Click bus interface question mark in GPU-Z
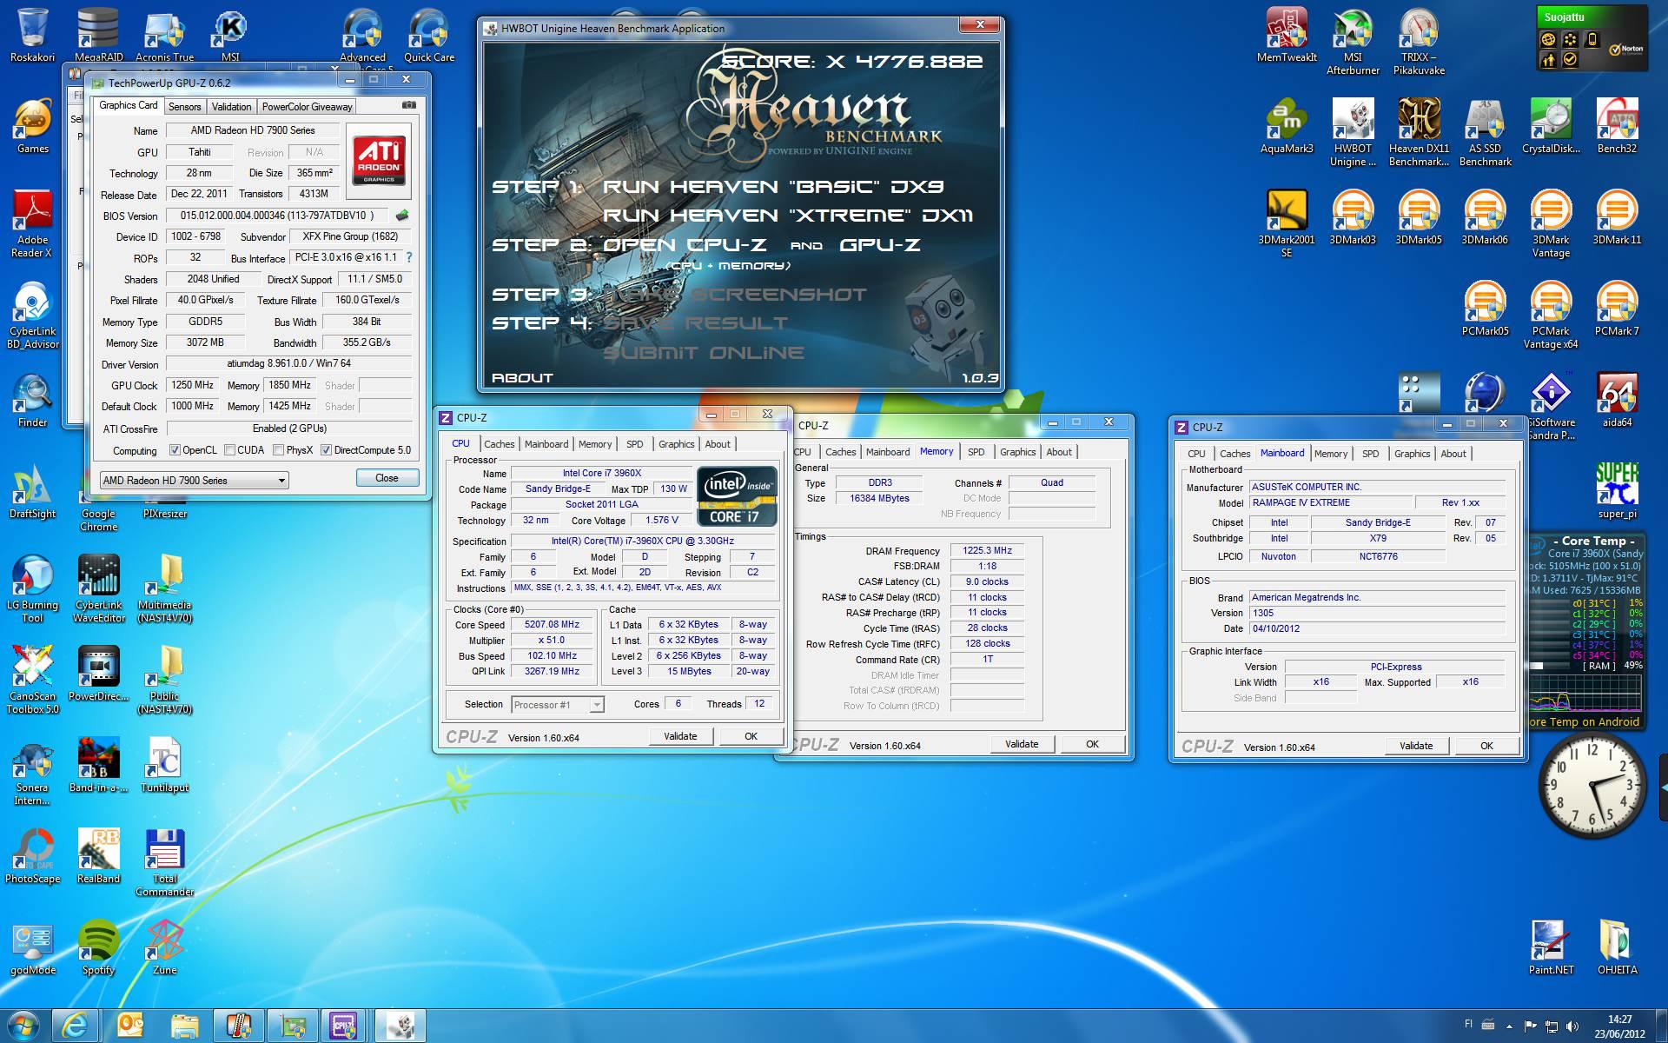 click(409, 257)
